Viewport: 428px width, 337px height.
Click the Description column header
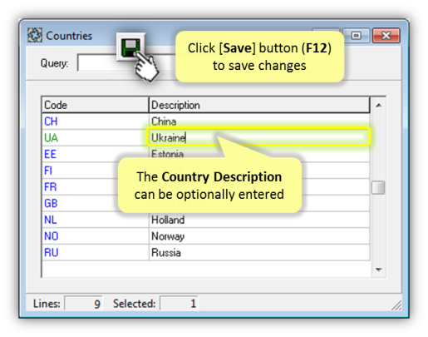click(x=259, y=105)
